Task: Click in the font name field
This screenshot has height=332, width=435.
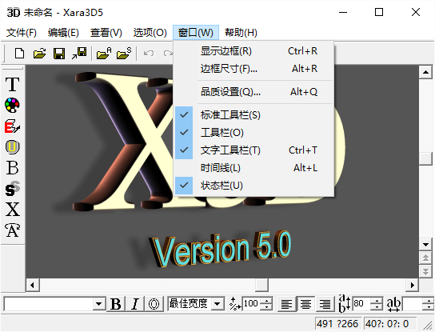Action: pyautogui.click(x=49, y=304)
